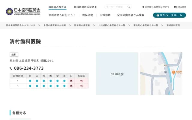Select the 国民のみなさま tab

click(57, 7)
